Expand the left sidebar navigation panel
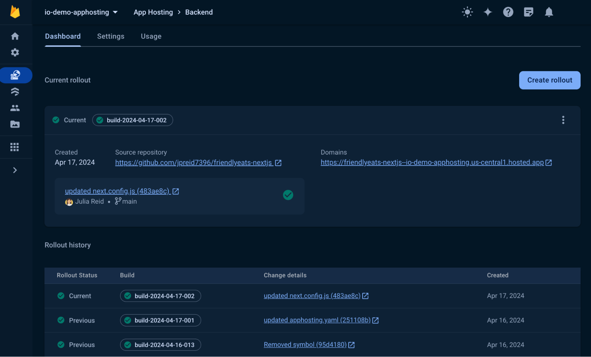This screenshot has width=591, height=357. click(x=15, y=170)
